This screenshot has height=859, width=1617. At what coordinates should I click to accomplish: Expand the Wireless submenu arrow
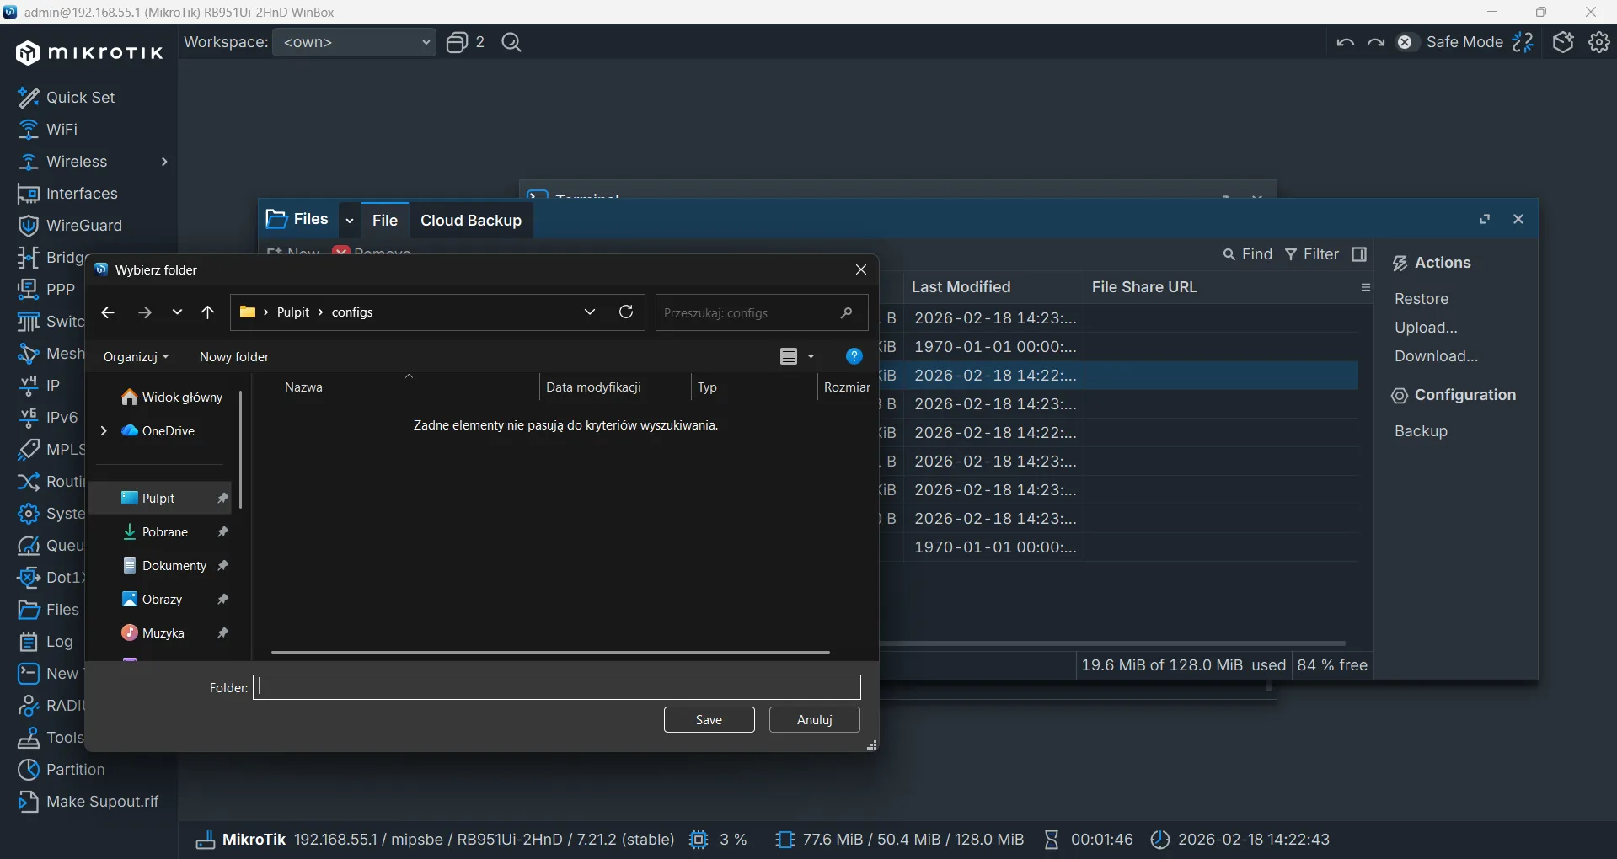[164, 162]
